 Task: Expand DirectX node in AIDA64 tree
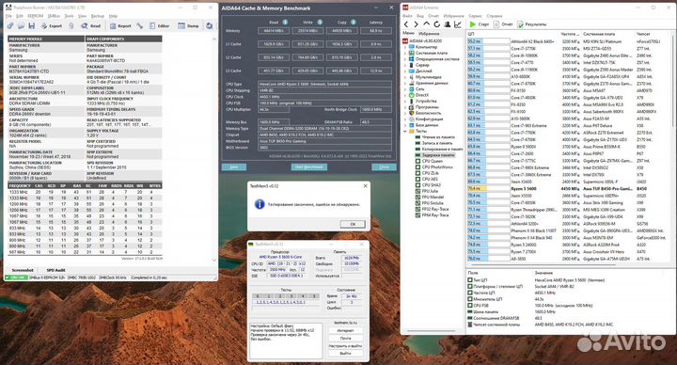(x=405, y=95)
